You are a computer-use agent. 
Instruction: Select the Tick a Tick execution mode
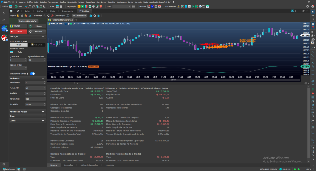pyautogui.click(x=37, y=45)
